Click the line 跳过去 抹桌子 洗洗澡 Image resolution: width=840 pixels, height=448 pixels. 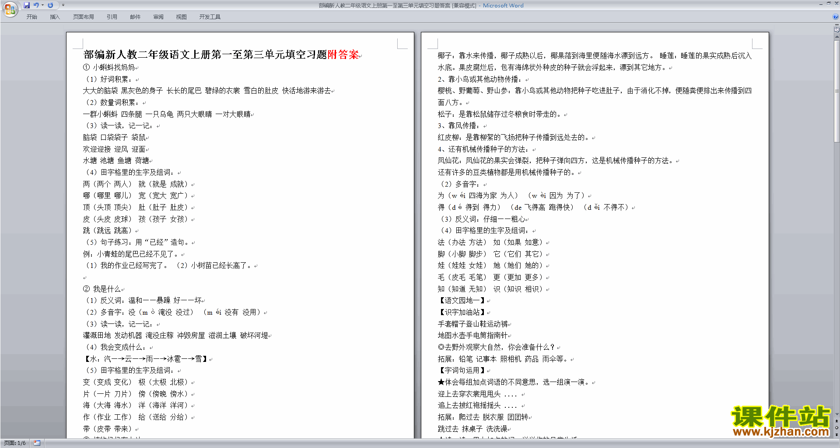[x=472, y=429]
